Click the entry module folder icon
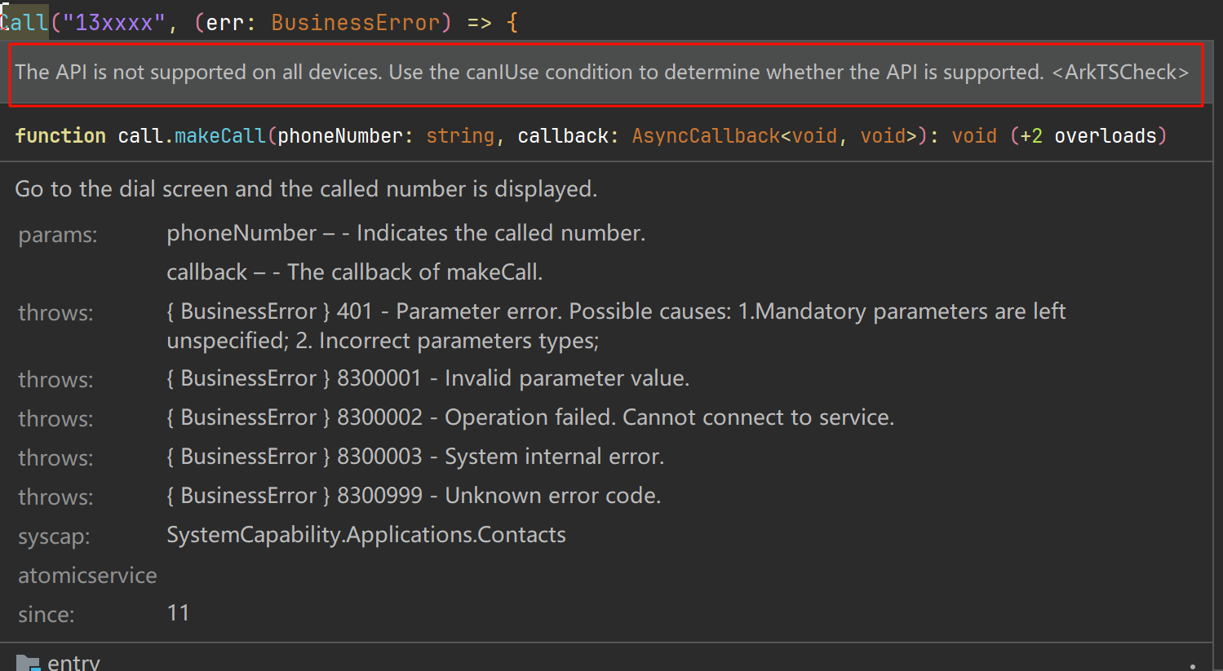This screenshot has width=1223, height=671. 28,664
